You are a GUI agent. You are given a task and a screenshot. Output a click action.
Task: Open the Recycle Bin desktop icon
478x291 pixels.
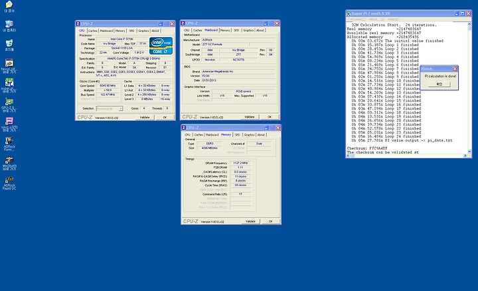tap(9, 45)
